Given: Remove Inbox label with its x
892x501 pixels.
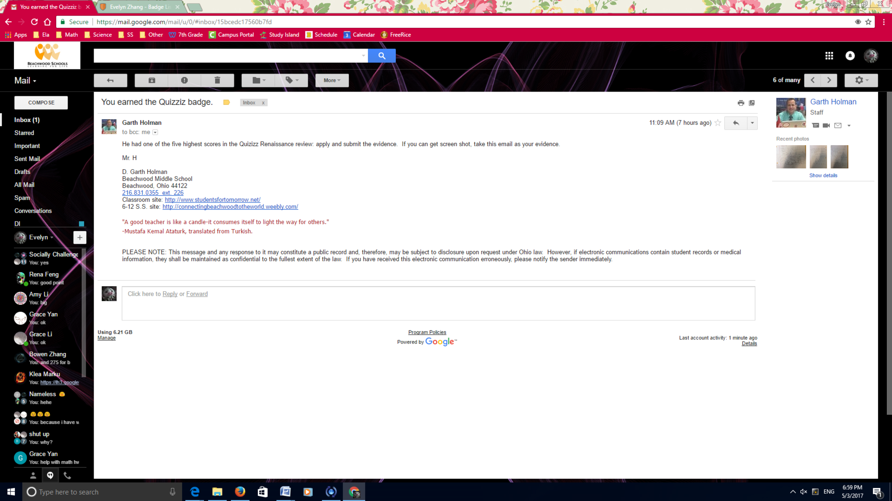Looking at the screenshot, I should point(263,103).
